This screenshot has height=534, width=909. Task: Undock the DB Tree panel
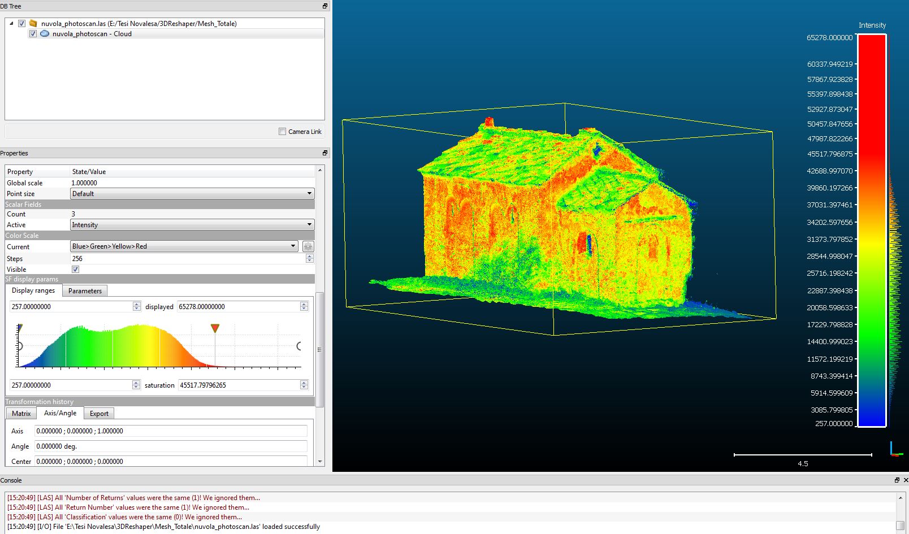coord(325,6)
